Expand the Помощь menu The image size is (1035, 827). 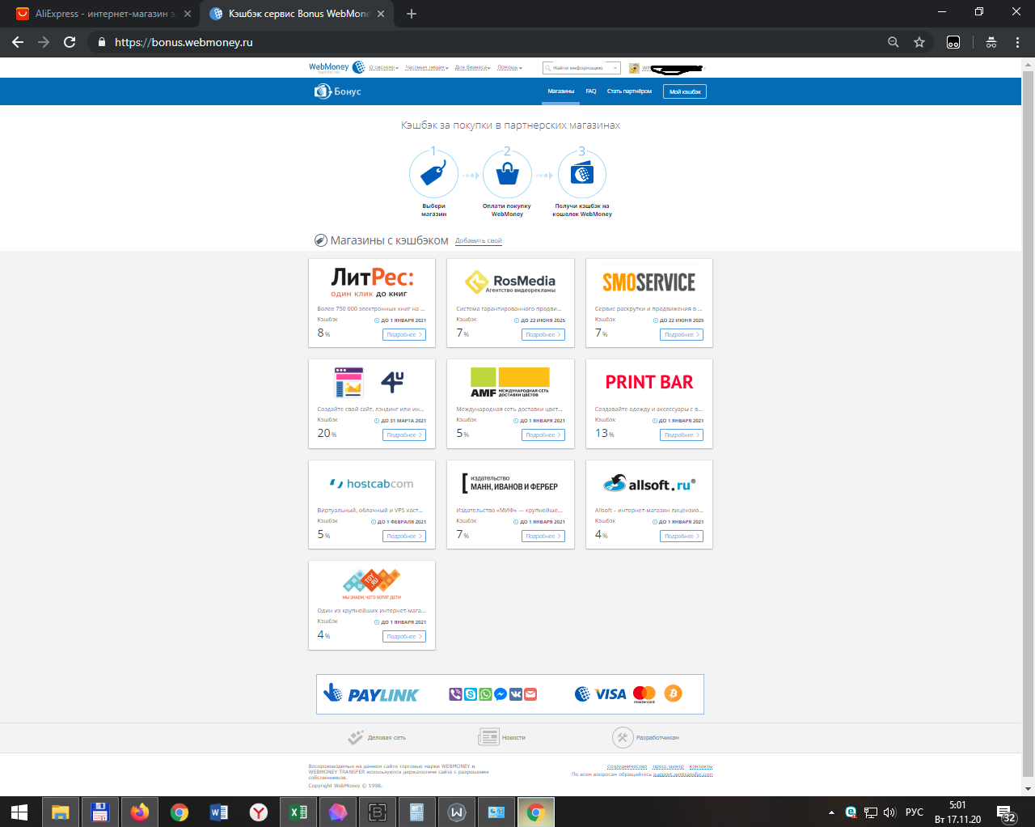pyautogui.click(x=509, y=68)
